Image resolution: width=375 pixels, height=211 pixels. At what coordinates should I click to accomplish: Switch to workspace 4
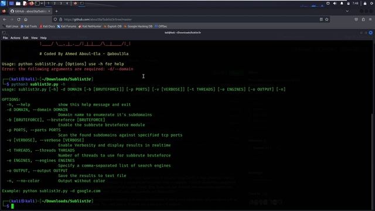click(67, 4)
